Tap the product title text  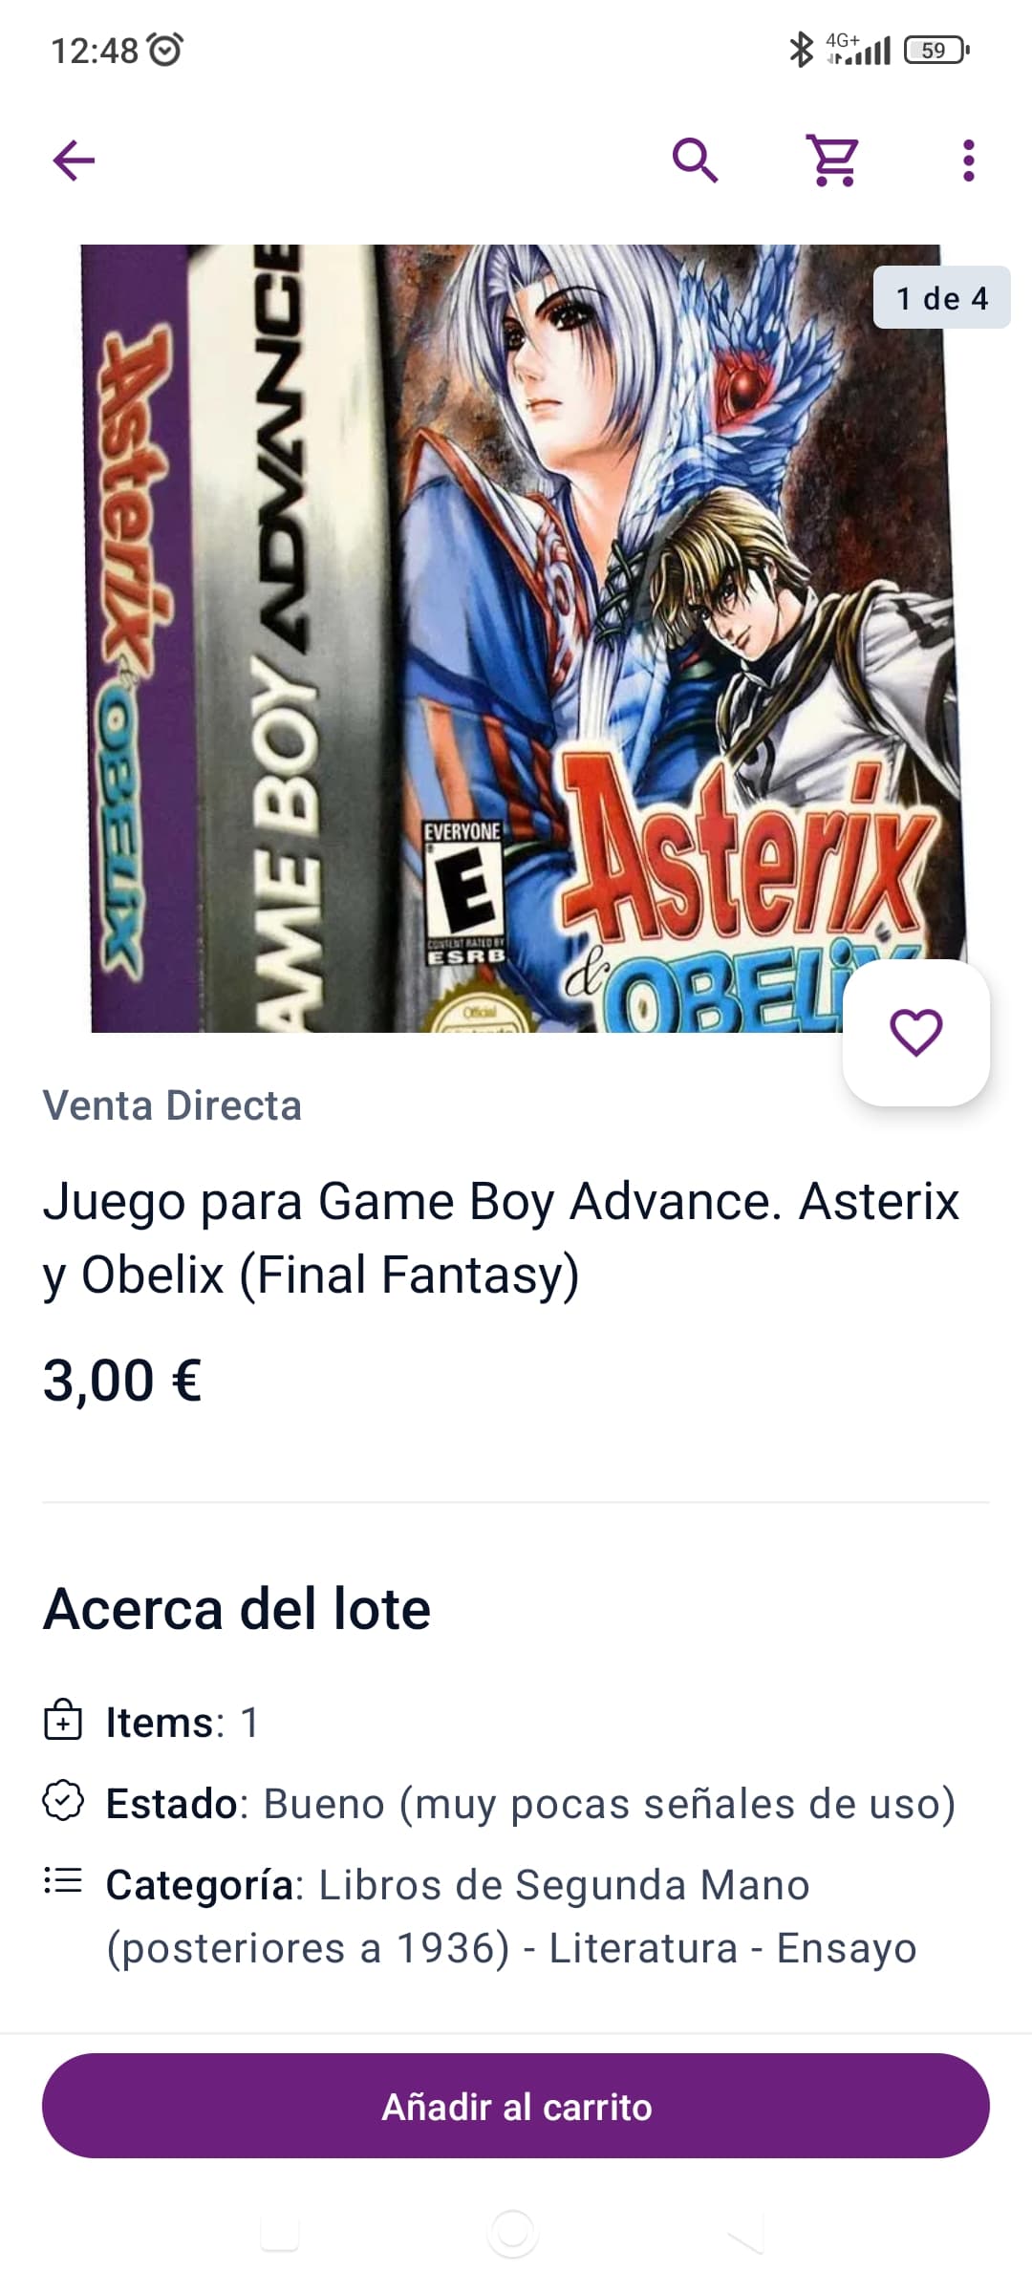pos(501,1237)
